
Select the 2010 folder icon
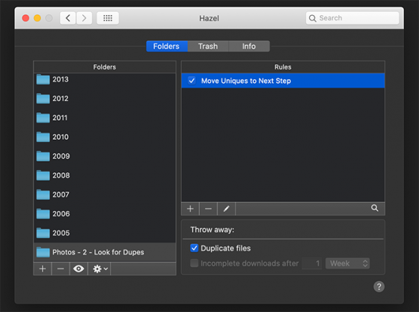(43, 137)
